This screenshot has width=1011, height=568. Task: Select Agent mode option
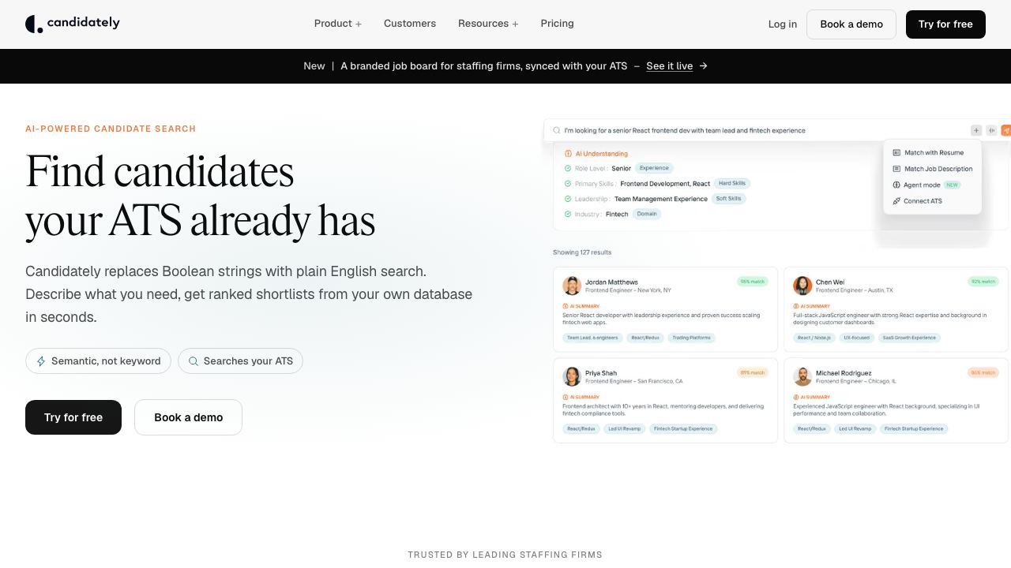(x=926, y=185)
